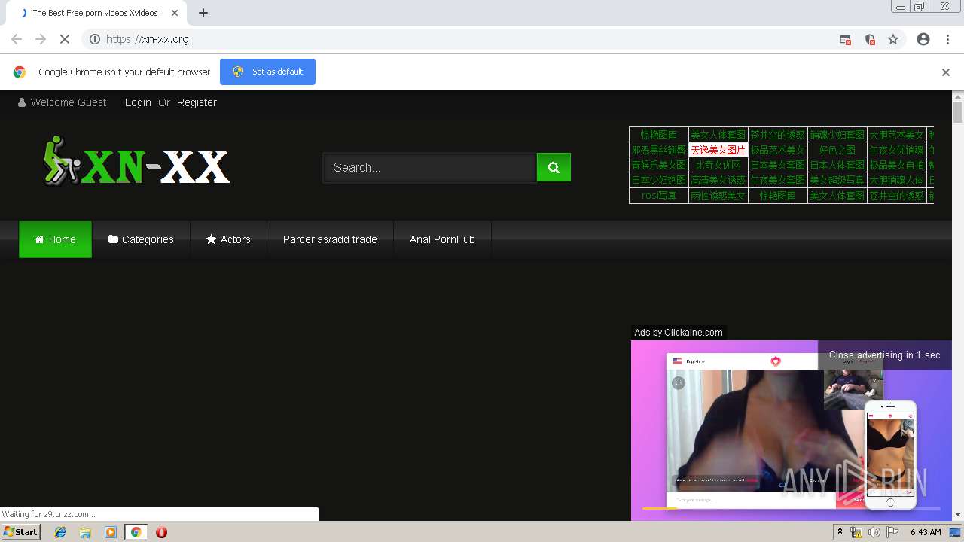The image size is (964, 542).
Task: View site information icon in address bar
Action: [x=95, y=39]
